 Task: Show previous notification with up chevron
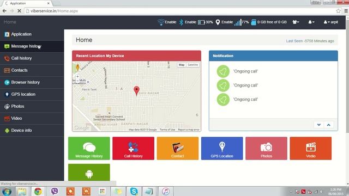(x=328, y=125)
